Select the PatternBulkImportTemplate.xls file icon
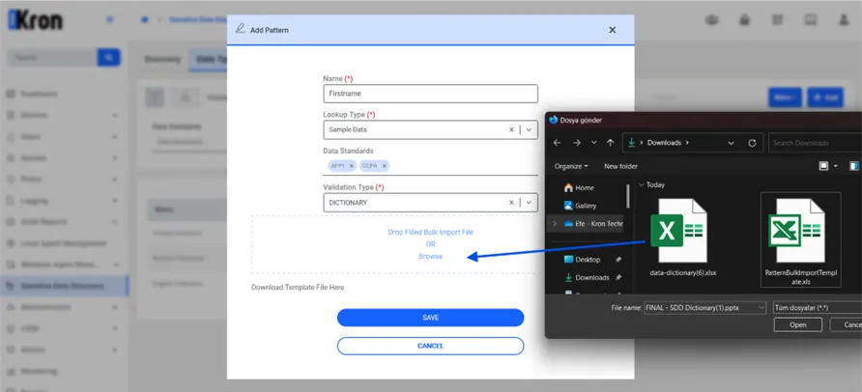 (x=797, y=231)
